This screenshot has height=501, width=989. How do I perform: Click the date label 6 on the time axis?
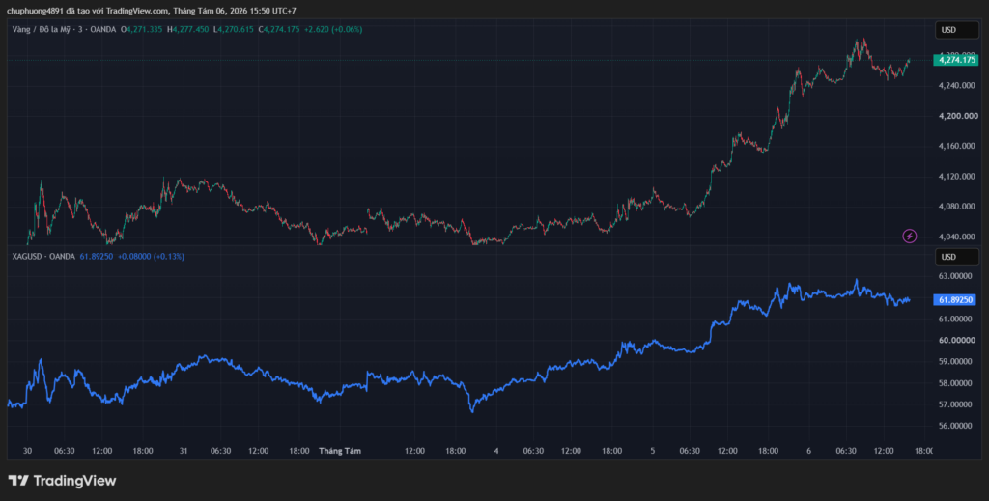click(808, 451)
